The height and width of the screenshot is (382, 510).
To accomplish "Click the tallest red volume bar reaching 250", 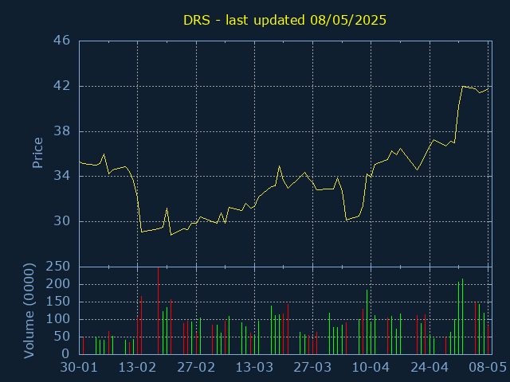I will tap(158, 310).
